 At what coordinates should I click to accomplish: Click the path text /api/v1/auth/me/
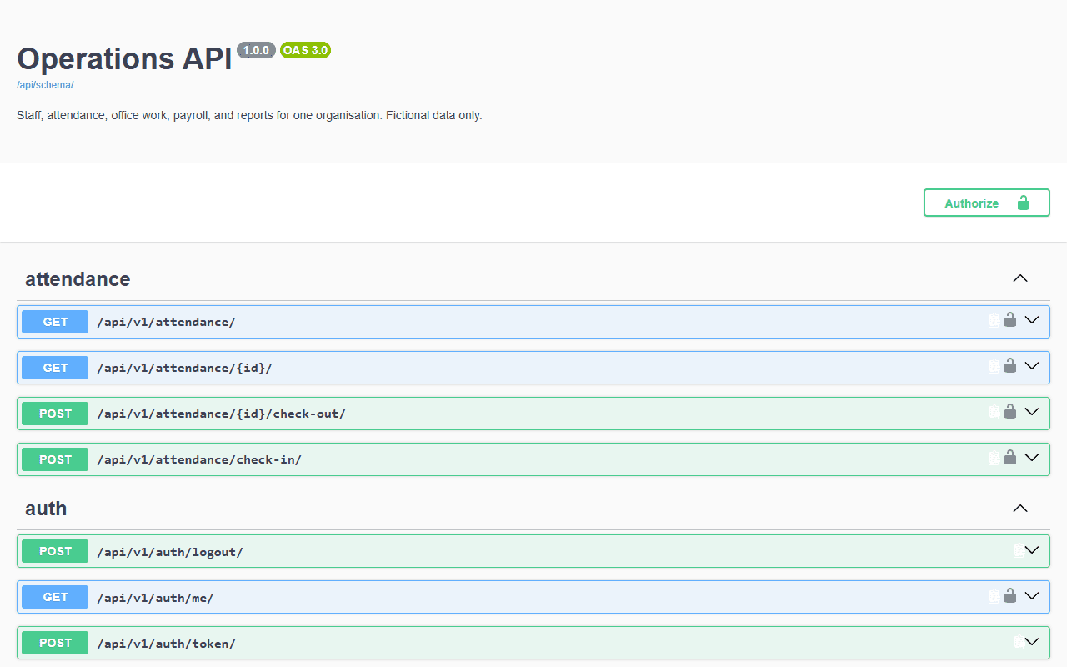click(155, 598)
